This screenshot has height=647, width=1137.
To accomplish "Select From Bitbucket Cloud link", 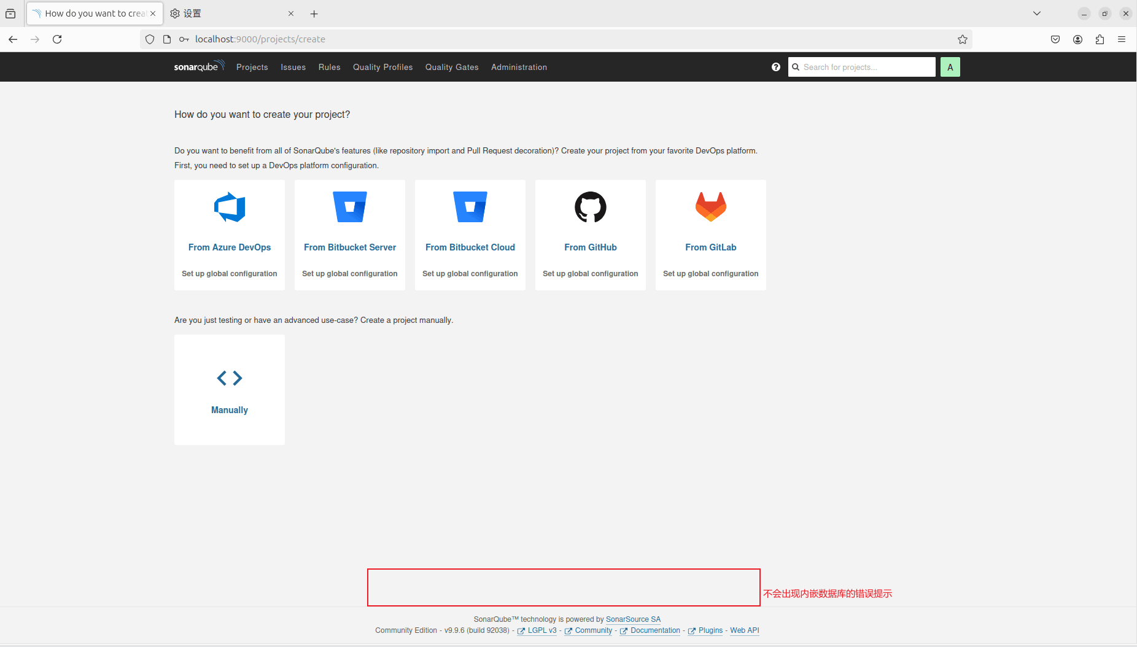I will pyautogui.click(x=470, y=247).
